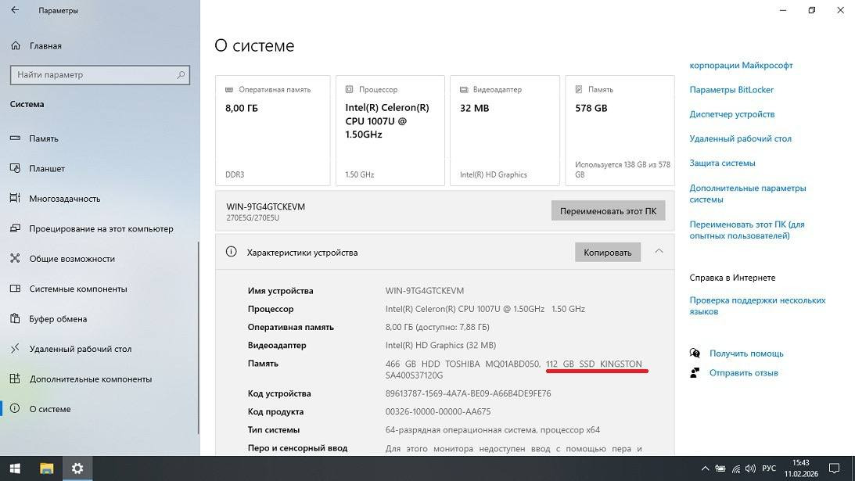Open Общие возможности menu item
This screenshot has width=855, height=481.
[72, 259]
